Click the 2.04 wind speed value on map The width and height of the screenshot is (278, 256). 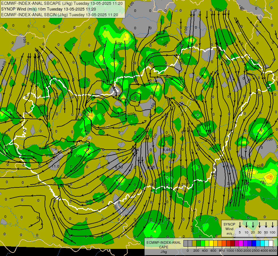[231, 183]
